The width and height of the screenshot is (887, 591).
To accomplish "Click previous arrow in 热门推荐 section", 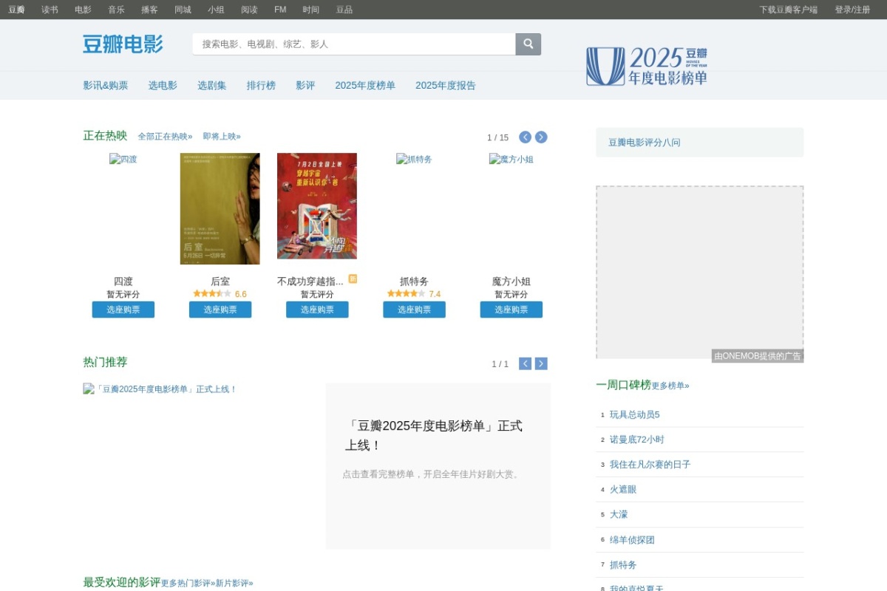I will 526,363.
